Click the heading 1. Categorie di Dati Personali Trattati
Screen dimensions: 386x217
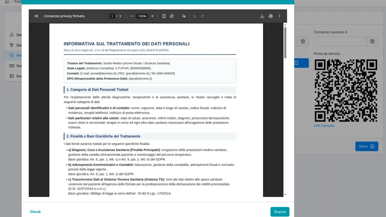coord(97,90)
